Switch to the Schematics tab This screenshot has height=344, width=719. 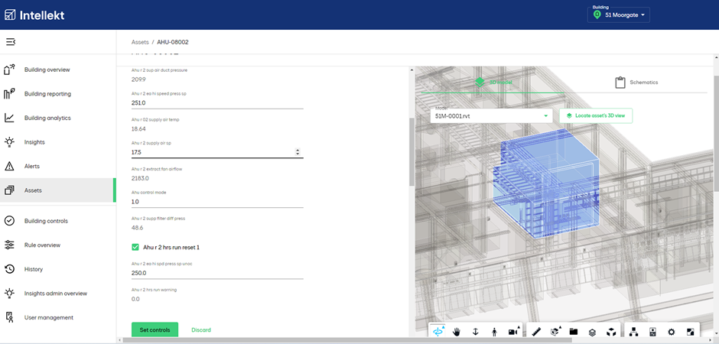pos(636,83)
